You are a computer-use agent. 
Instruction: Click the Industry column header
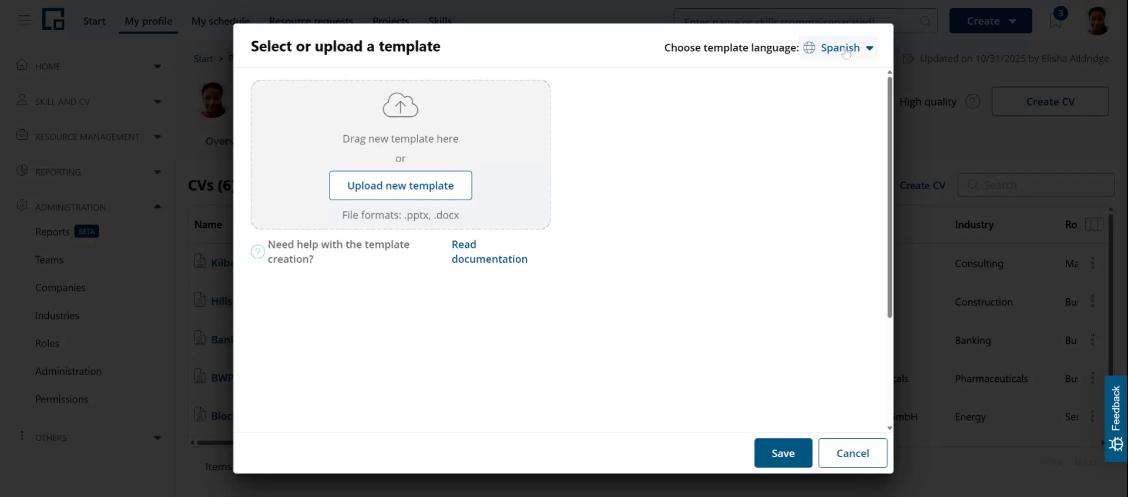point(974,224)
